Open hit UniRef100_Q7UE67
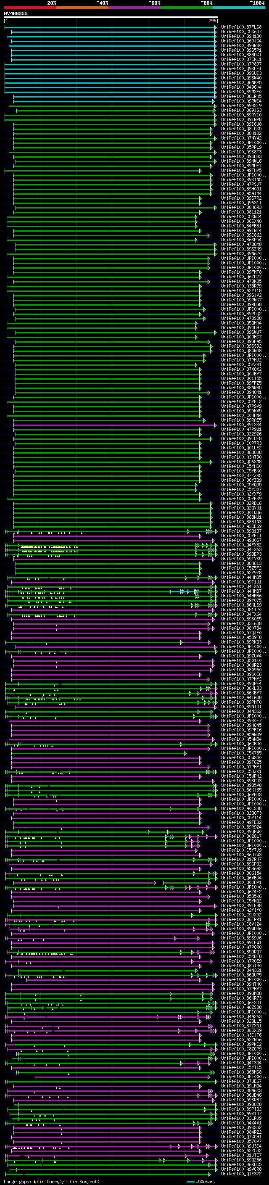The image size is (269, 1185). 241,1081
